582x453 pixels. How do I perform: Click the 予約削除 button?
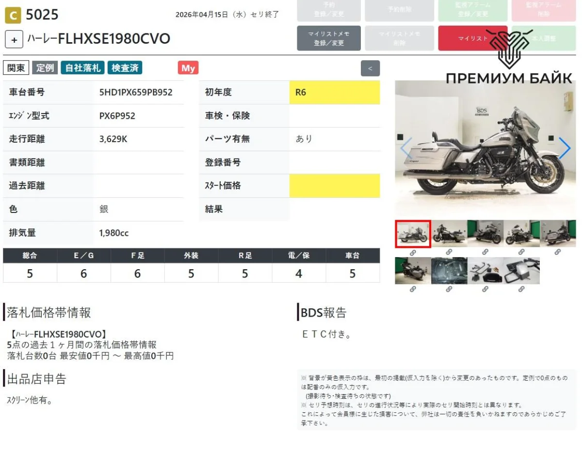(400, 10)
